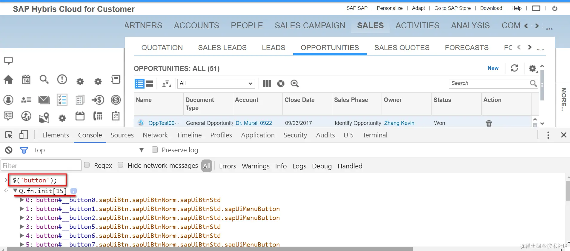Click the columns layout icon
Screen dimensions: 570x251
(x=267, y=84)
